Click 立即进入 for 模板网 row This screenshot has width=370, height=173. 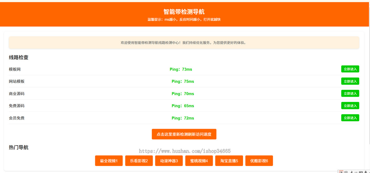pos(350,69)
